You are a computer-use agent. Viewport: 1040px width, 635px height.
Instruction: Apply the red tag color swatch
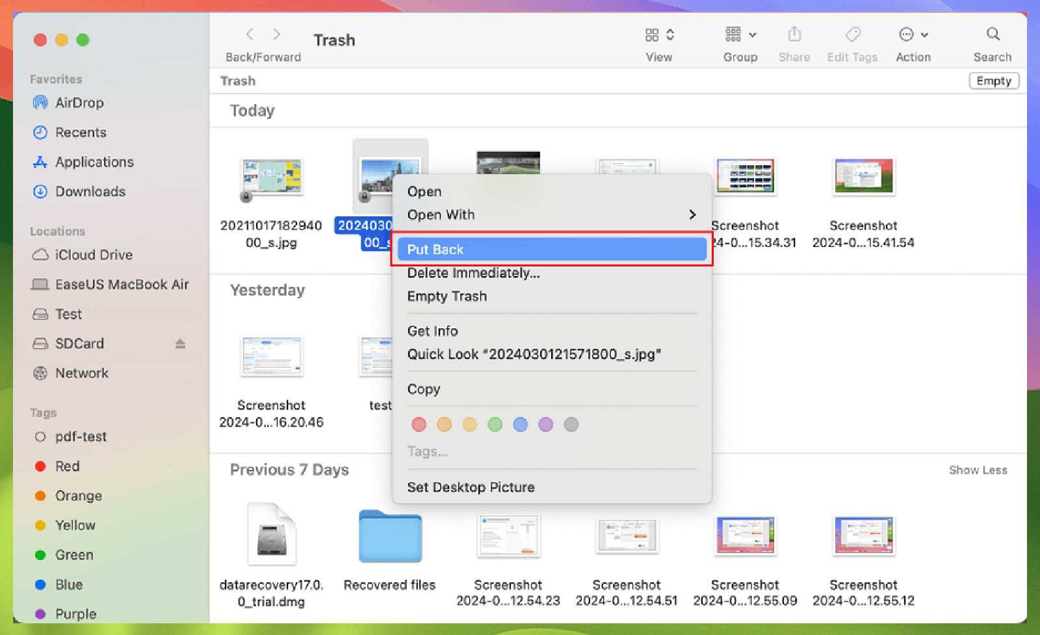click(x=419, y=424)
